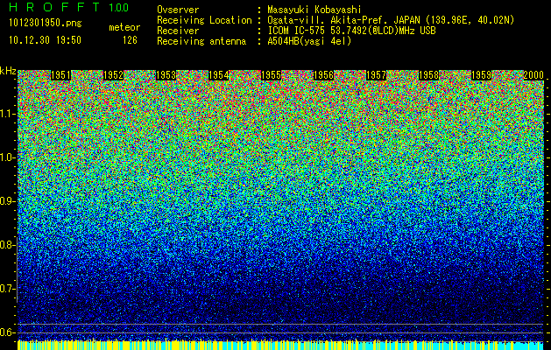
Task: Click the Receiving antenna label
Action: click(201, 41)
